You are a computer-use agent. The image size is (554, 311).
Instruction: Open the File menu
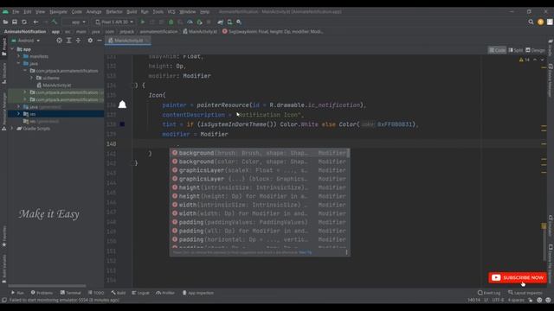point(16,11)
